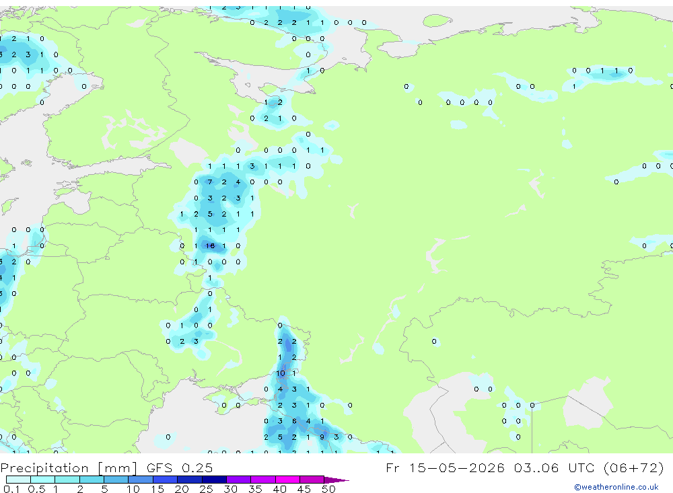The image size is (673, 493).
Task: Click the 7 mm value in the row '0 7 2 4'
Action: [x=210, y=182]
